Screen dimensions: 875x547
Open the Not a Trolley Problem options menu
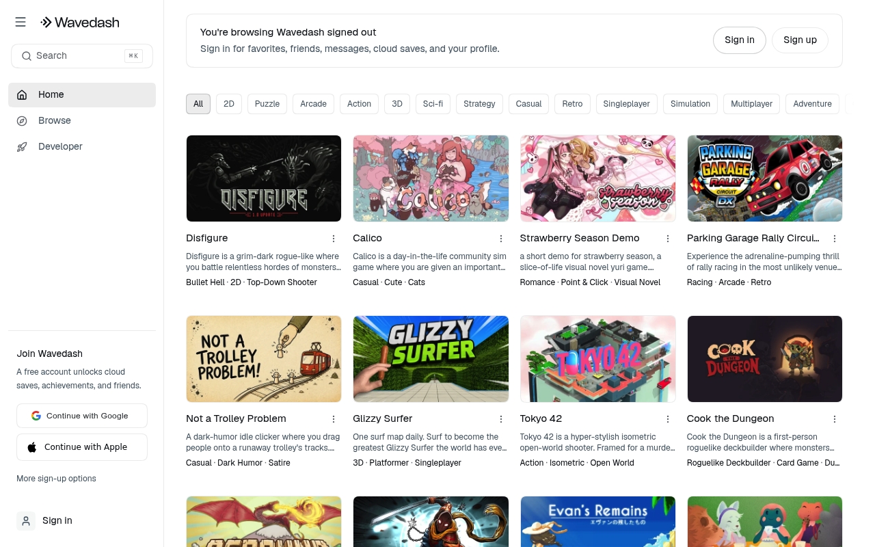pos(334,419)
